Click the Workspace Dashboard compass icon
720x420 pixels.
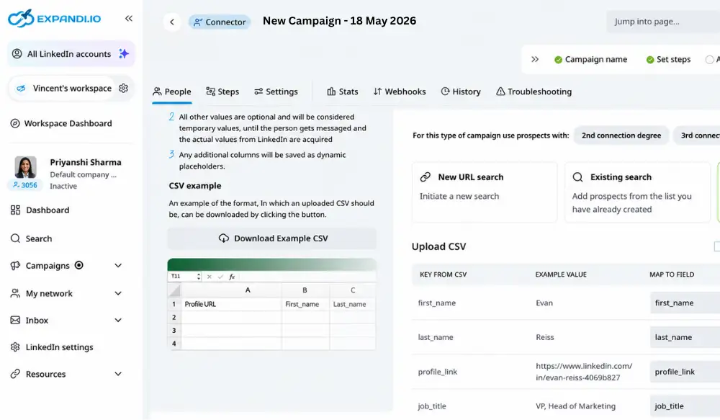(15, 123)
